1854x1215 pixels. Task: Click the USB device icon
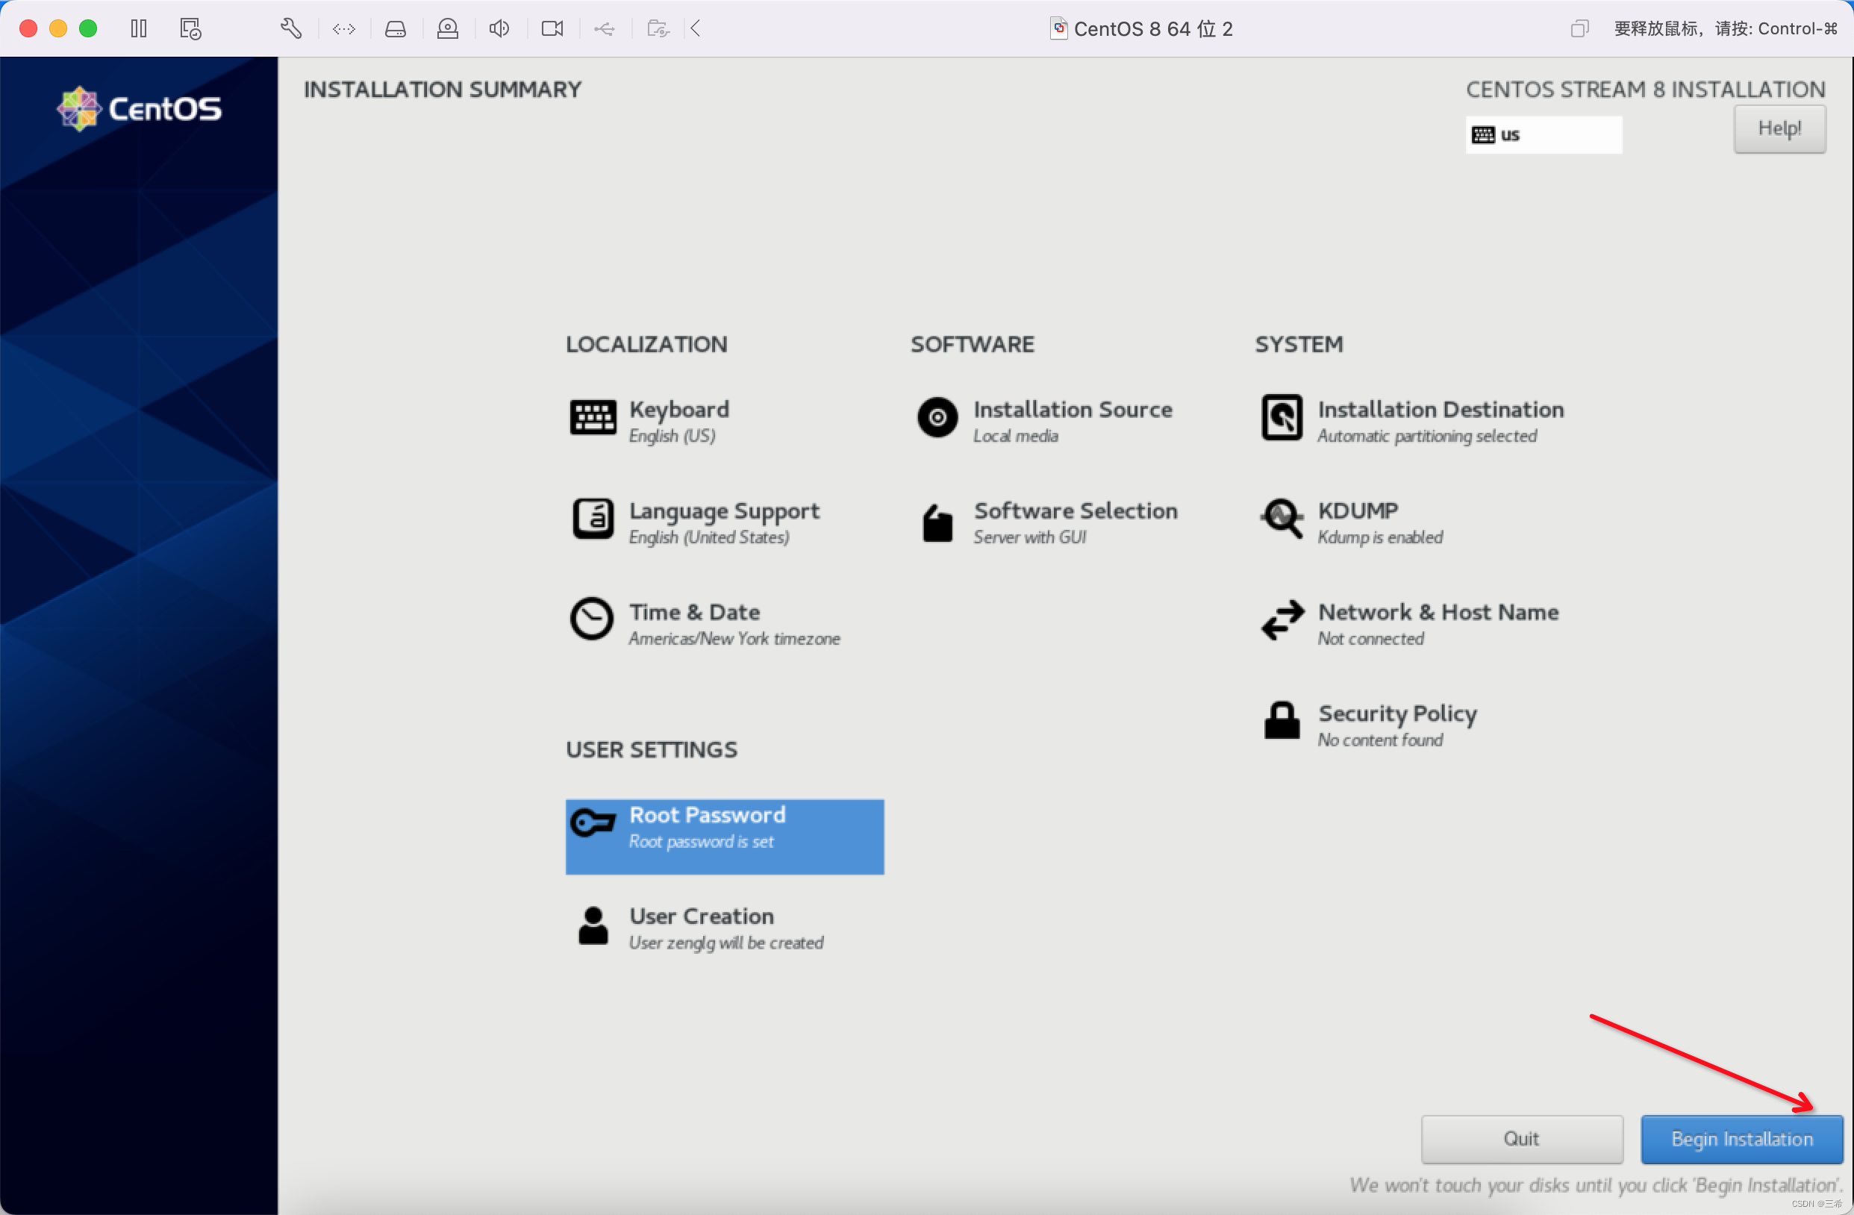tap(604, 28)
